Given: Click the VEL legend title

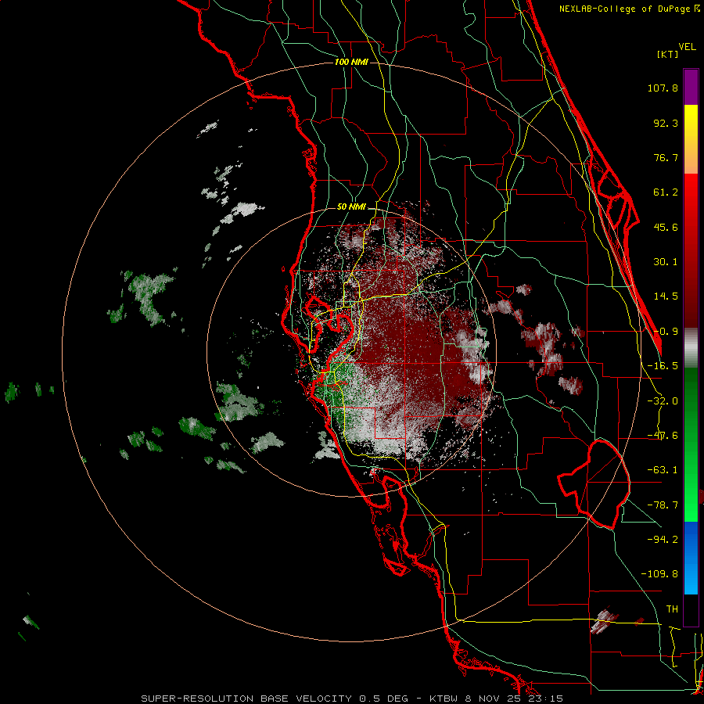Looking at the screenshot, I should pyautogui.click(x=687, y=47).
